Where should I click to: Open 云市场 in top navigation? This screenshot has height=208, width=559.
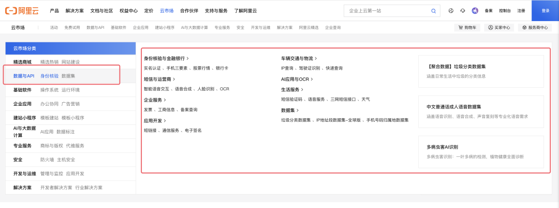[167, 11]
